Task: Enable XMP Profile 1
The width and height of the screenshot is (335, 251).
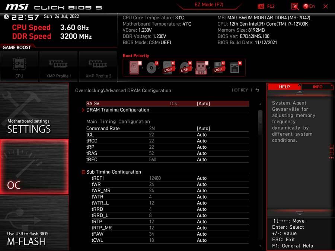Action: coord(58,67)
